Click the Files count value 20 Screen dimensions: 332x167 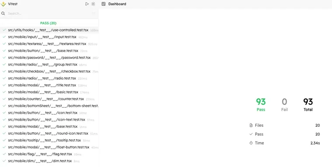tap(318, 125)
